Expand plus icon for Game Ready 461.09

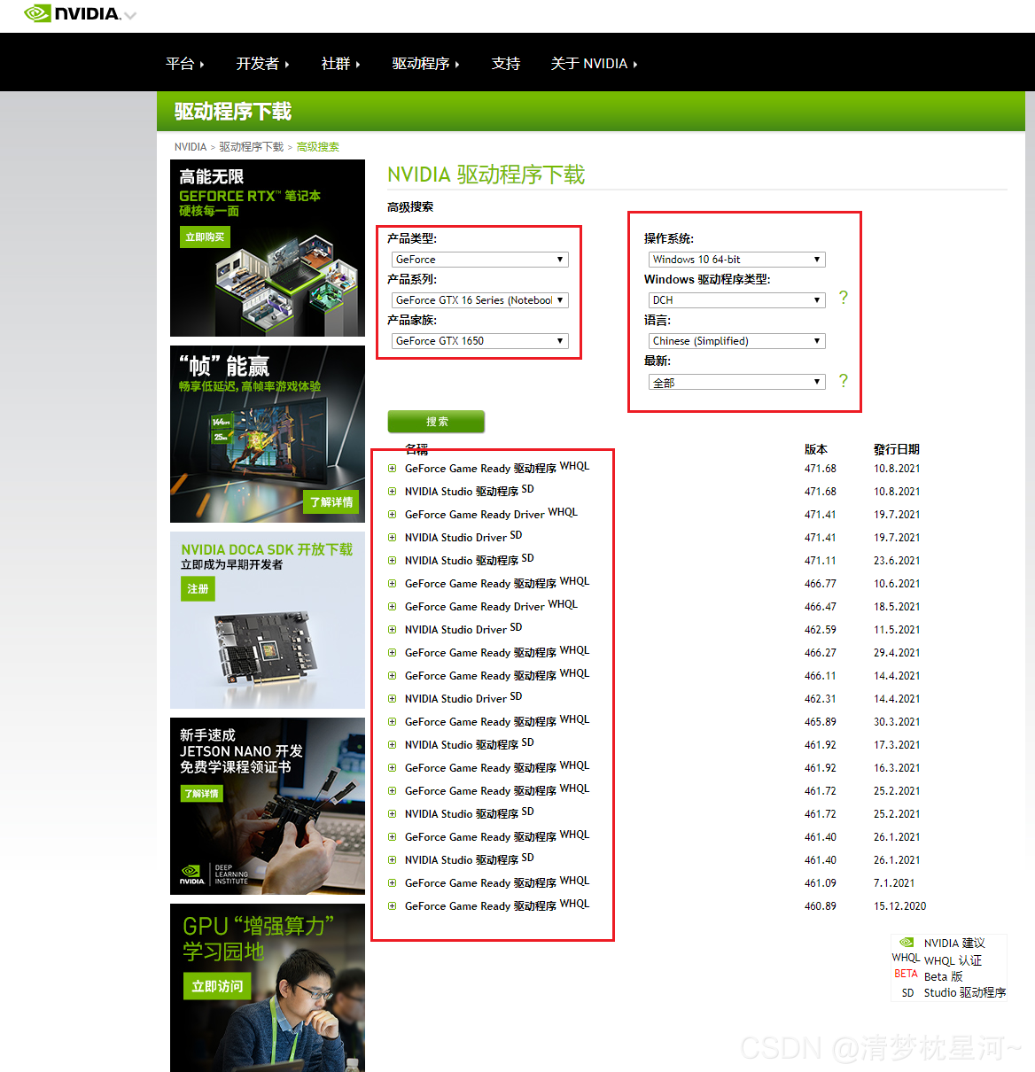point(392,883)
